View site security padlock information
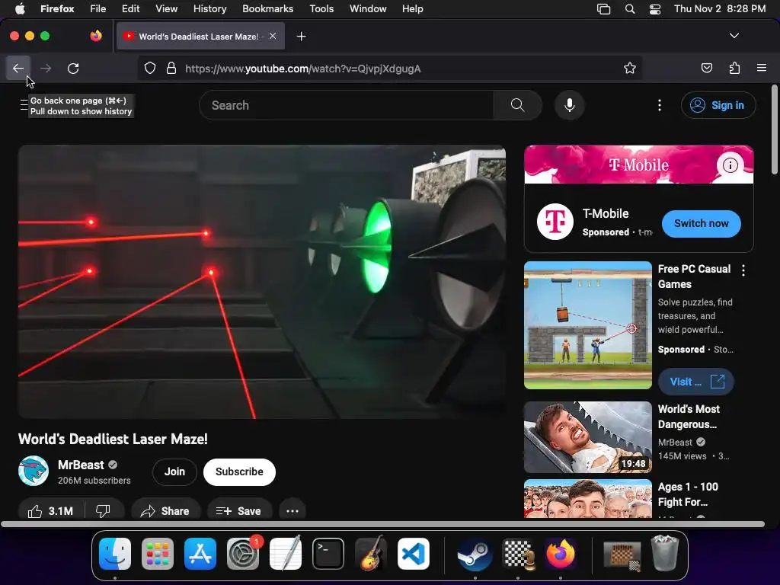This screenshot has height=585, width=780. click(171, 68)
